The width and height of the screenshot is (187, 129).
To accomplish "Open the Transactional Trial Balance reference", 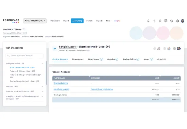I will (102, 89).
